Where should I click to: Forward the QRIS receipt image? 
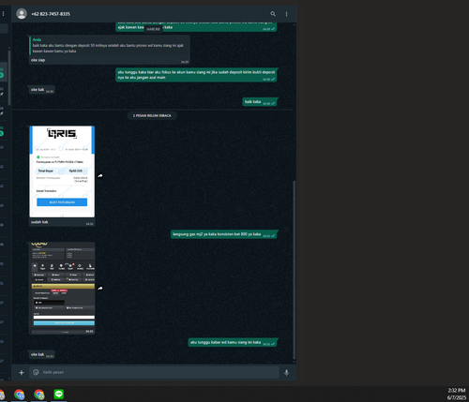100,176
